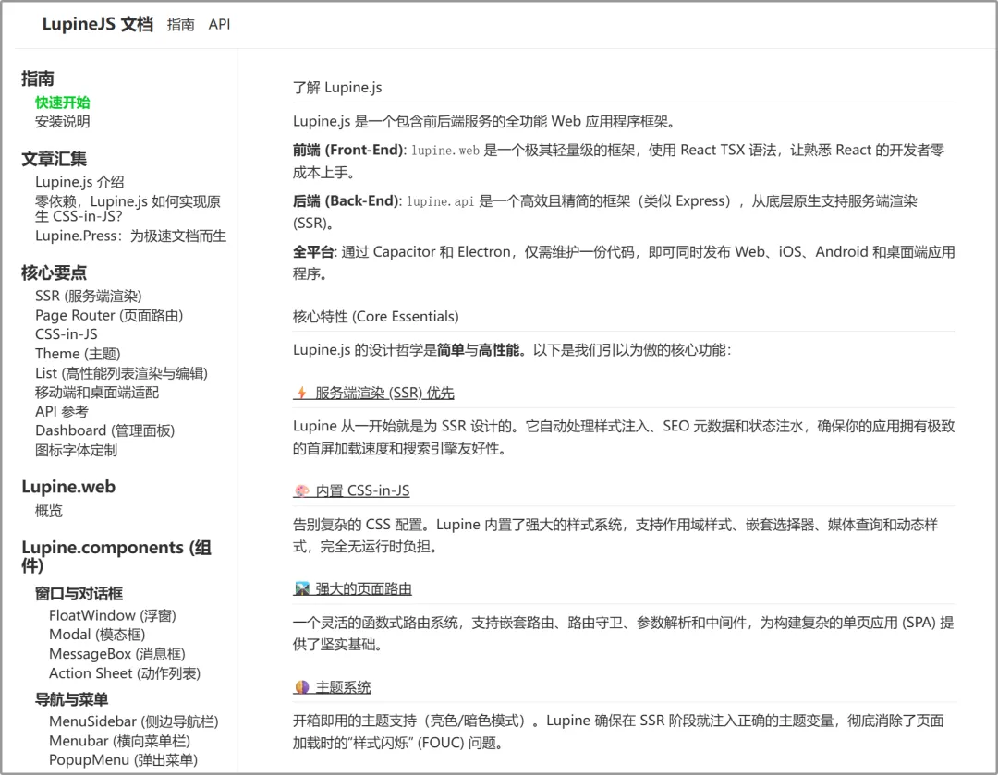Image resolution: width=998 pixels, height=775 pixels.
Task: Click the LupineJS 文档 site title
Action: coord(97,24)
